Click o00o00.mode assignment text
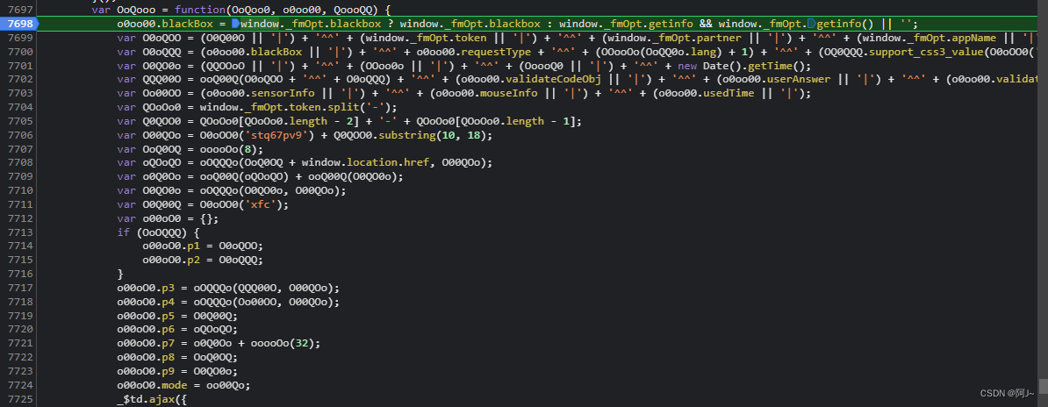 (183, 385)
